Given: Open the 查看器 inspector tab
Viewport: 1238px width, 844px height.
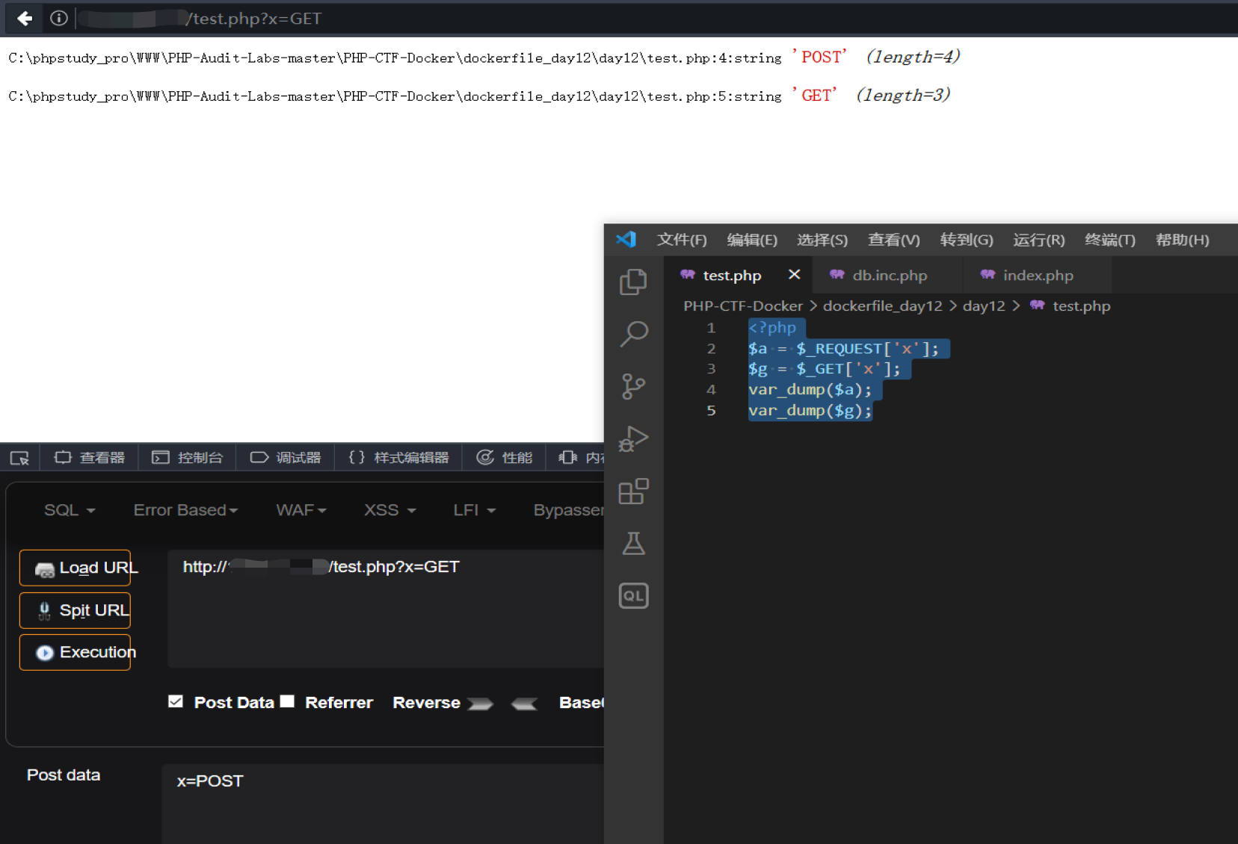Looking at the screenshot, I should click(x=90, y=457).
